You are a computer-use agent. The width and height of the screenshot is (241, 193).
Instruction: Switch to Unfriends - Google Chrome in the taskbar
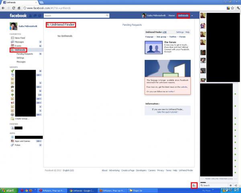[x=82, y=191]
